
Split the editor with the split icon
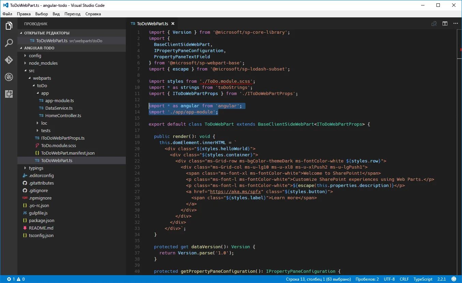445,23
